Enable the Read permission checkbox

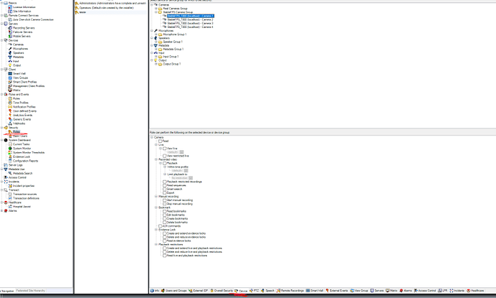(x=160, y=141)
